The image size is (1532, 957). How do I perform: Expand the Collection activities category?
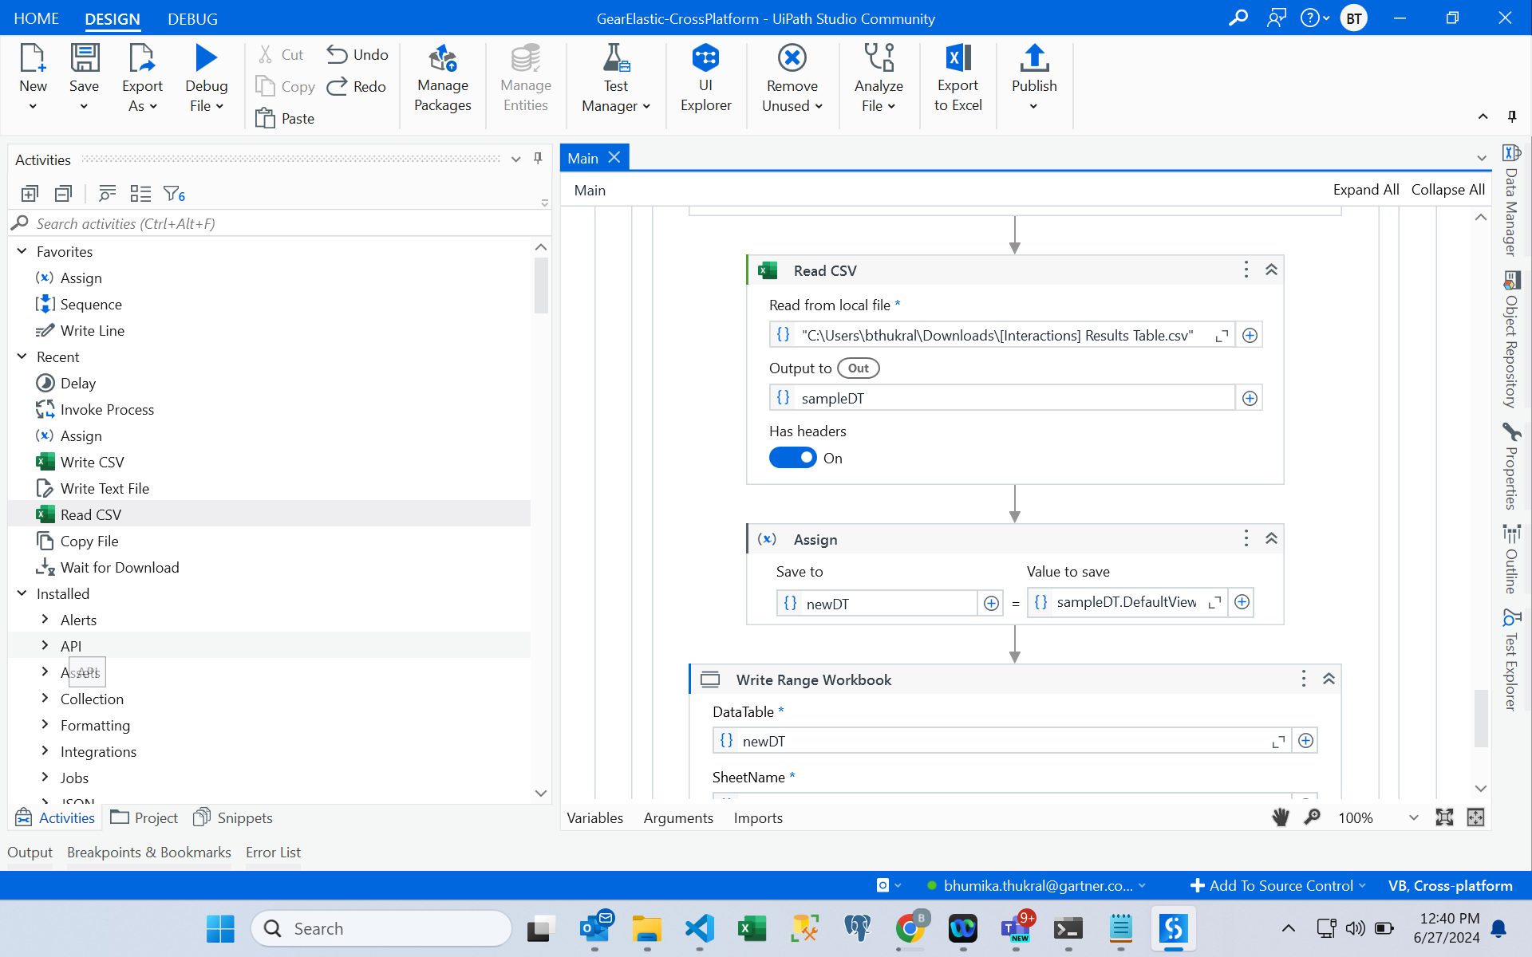click(45, 699)
